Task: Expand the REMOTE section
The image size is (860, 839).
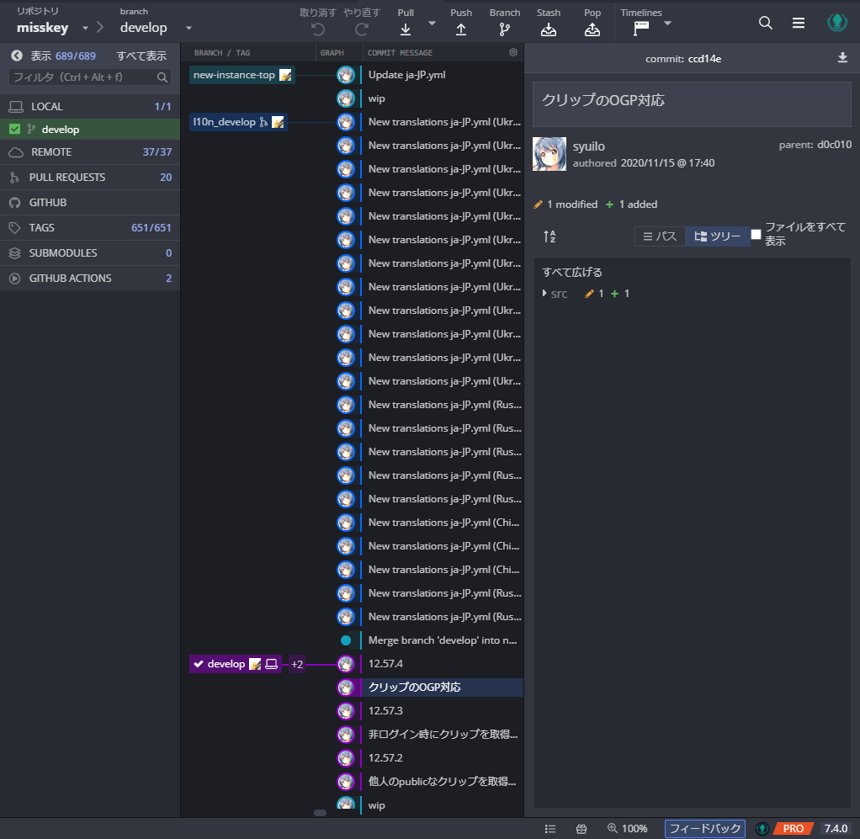Action: point(90,152)
